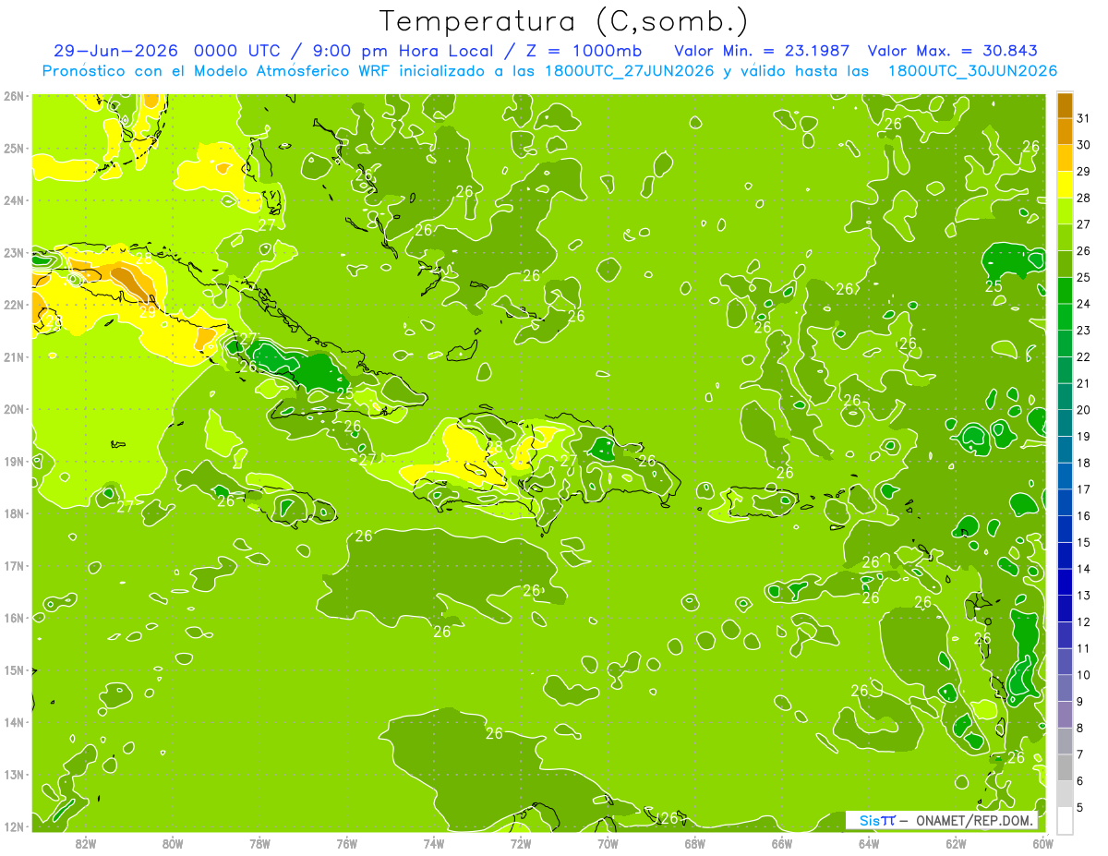Click the "82W" longitude axis label

(x=86, y=843)
